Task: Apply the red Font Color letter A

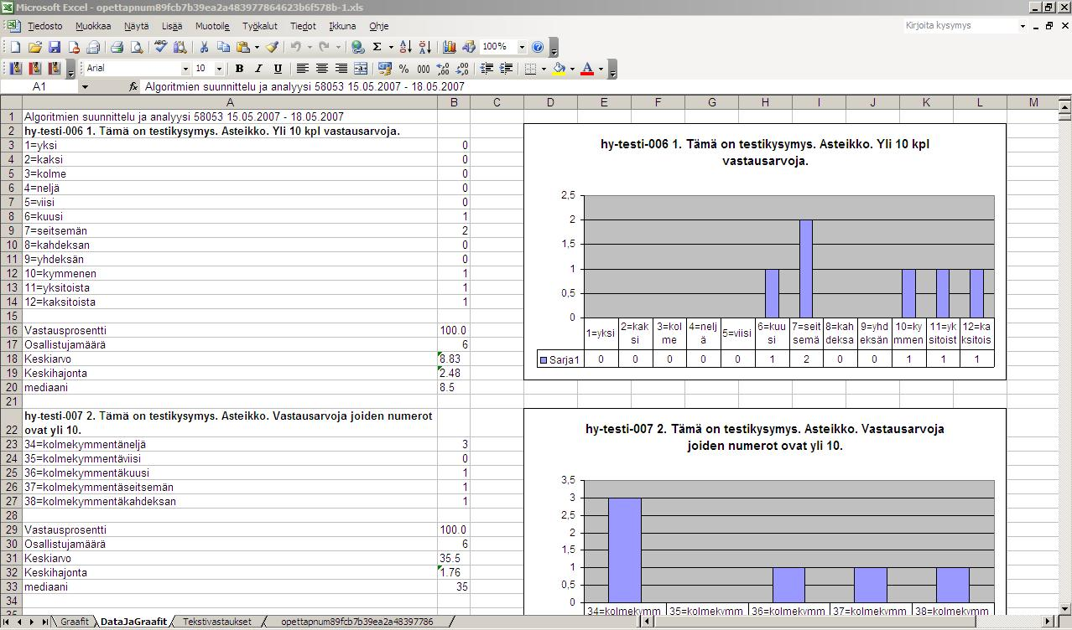Action: click(587, 69)
